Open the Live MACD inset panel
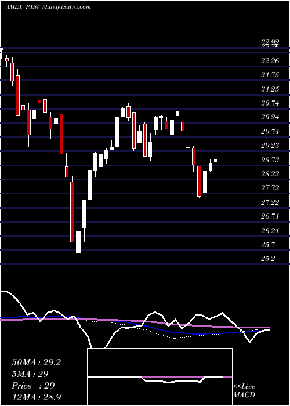The height and width of the screenshot is (406, 290). [159, 377]
